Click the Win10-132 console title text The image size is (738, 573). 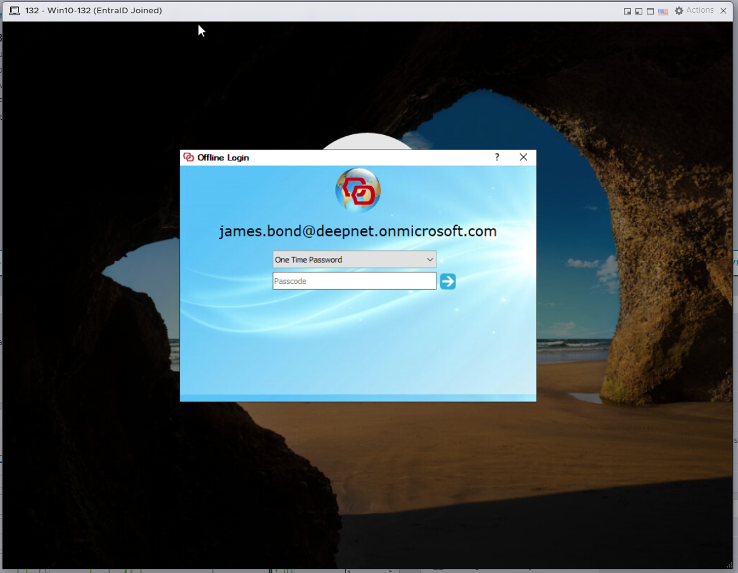[x=94, y=11]
